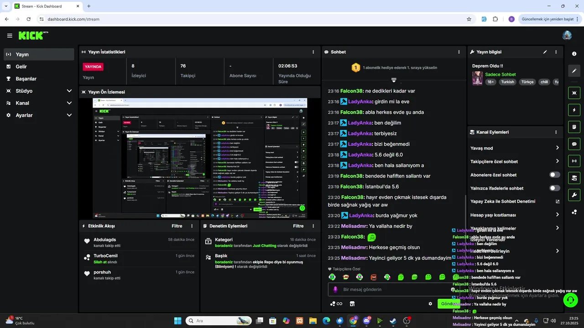The height and width of the screenshot is (328, 584).
Task: Click the Stream - Kick Dashboard browser tab
Action: coord(47,6)
